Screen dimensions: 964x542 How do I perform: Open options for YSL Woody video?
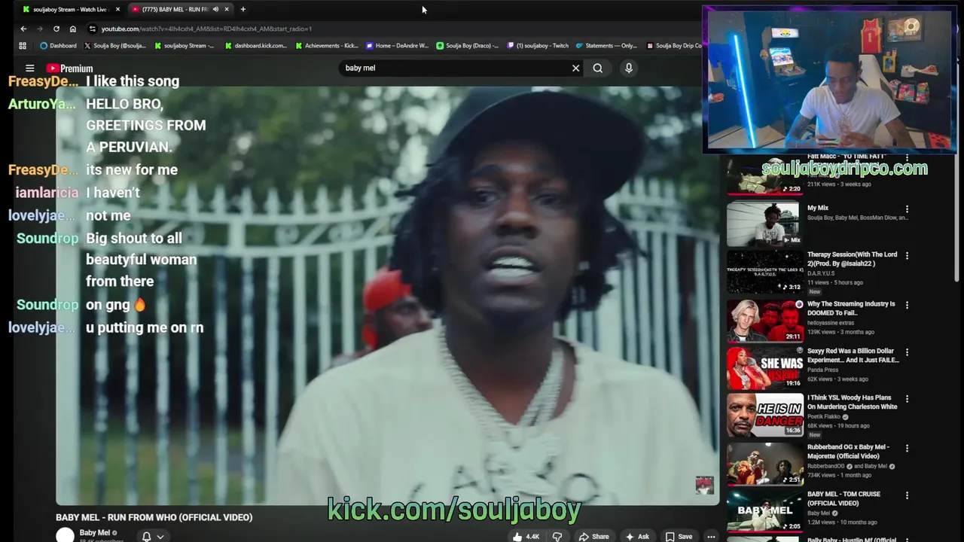click(907, 399)
